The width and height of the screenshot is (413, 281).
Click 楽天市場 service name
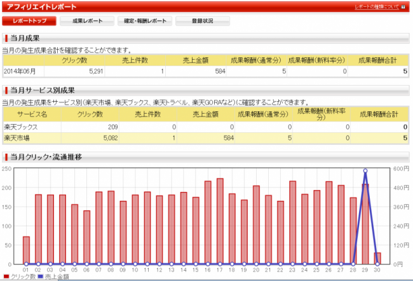17,138
